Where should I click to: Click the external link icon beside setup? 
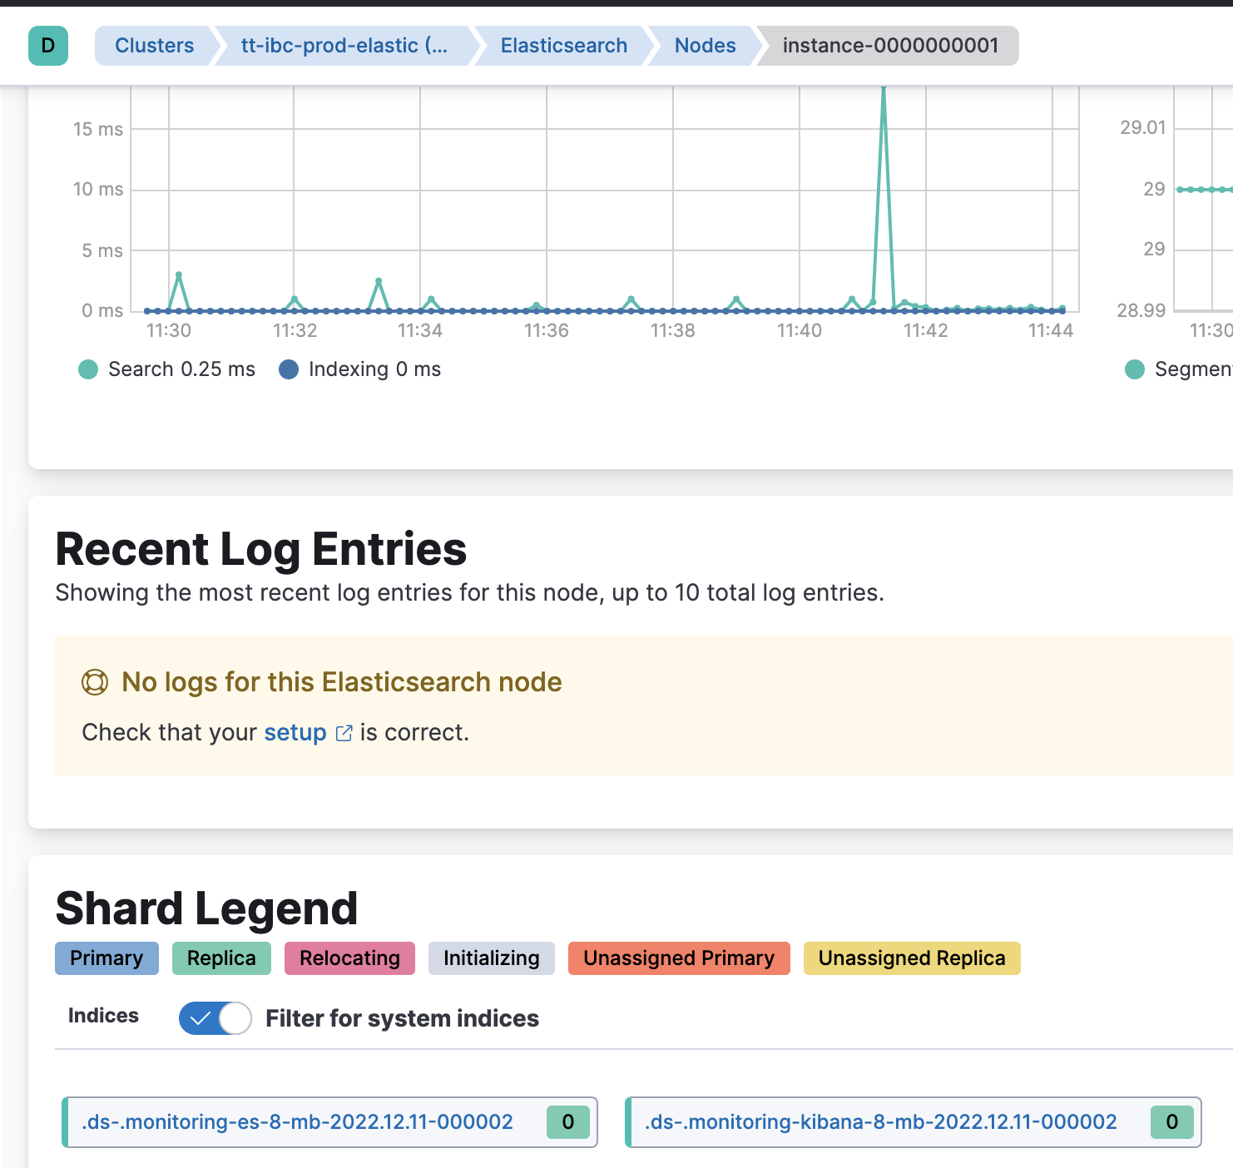point(344,733)
